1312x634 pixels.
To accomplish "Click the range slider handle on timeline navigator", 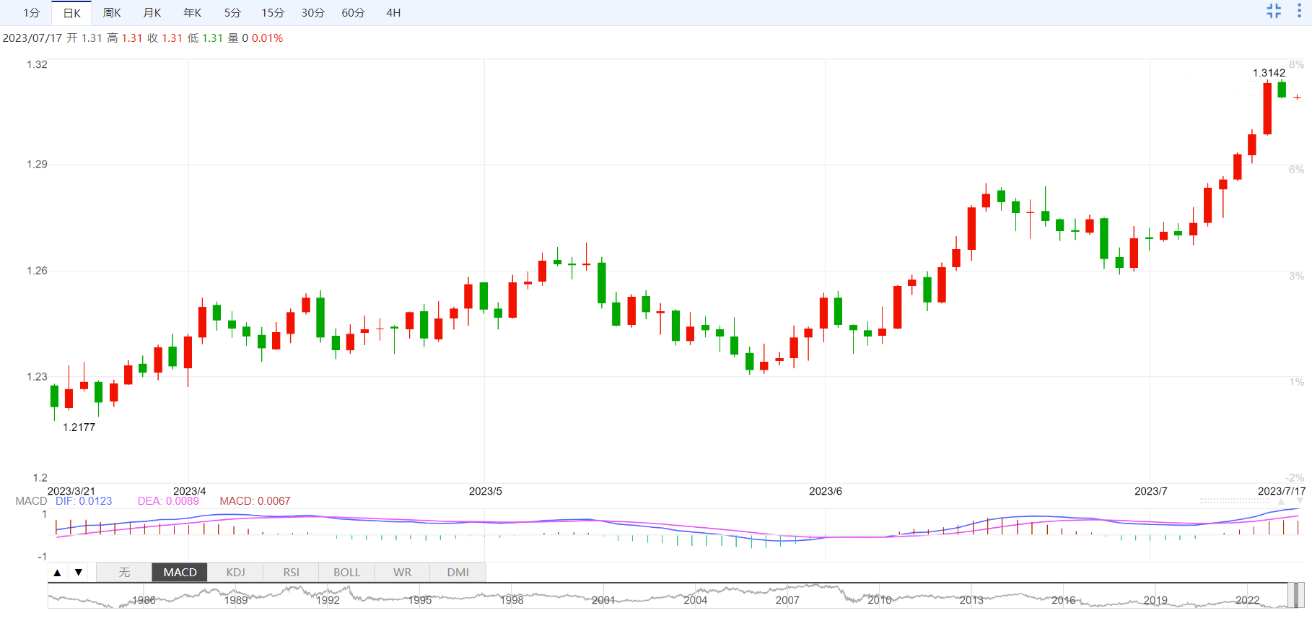I will click(1296, 596).
